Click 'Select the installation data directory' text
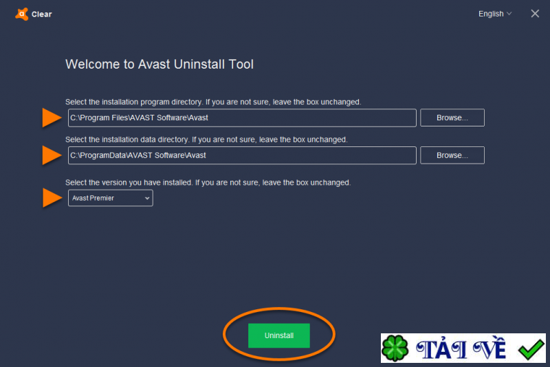Screen dimensions: 550x367 pyautogui.click(x=127, y=140)
